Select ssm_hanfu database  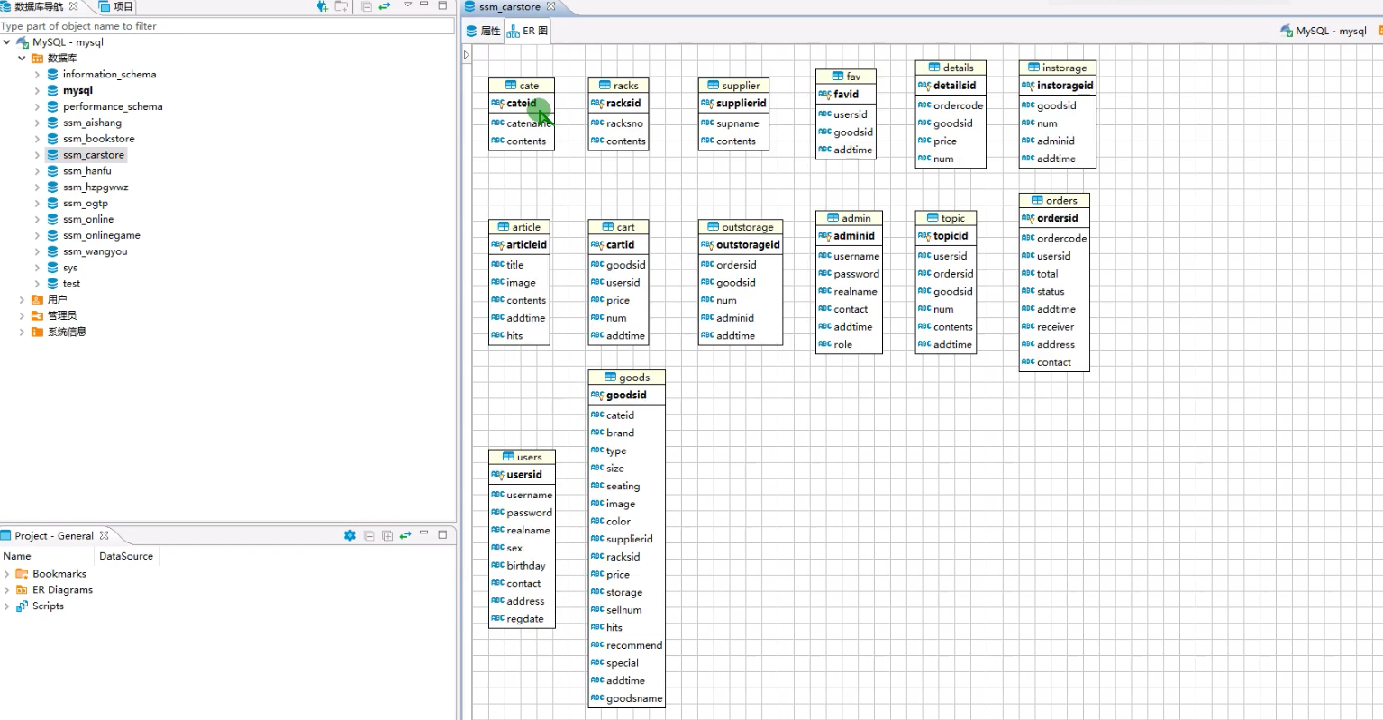point(87,171)
